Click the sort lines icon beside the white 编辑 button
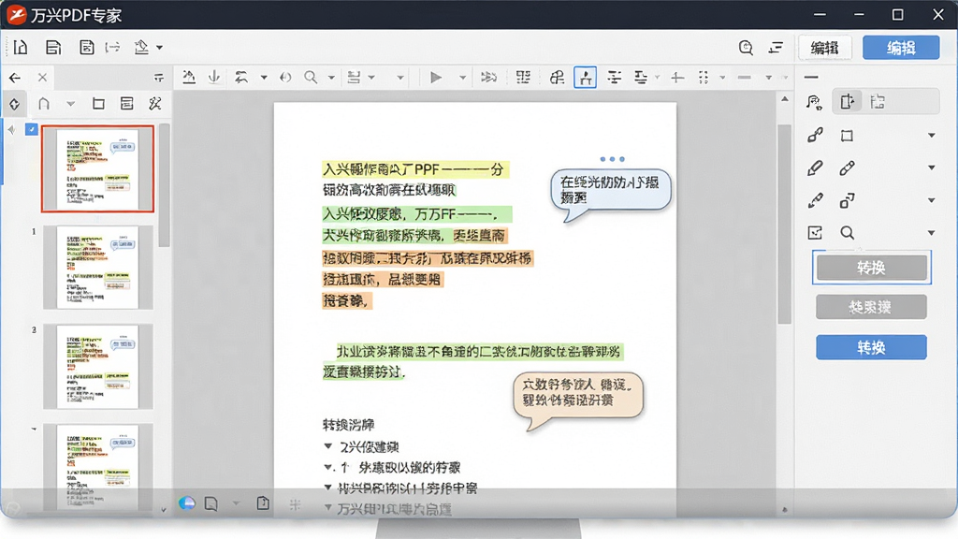Viewport: 958px width, 539px height. (x=776, y=48)
